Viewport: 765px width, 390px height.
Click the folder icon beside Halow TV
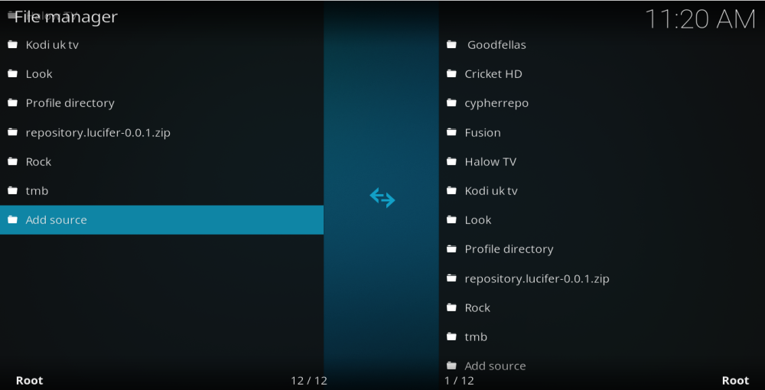pyautogui.click(x=451, y=161)
